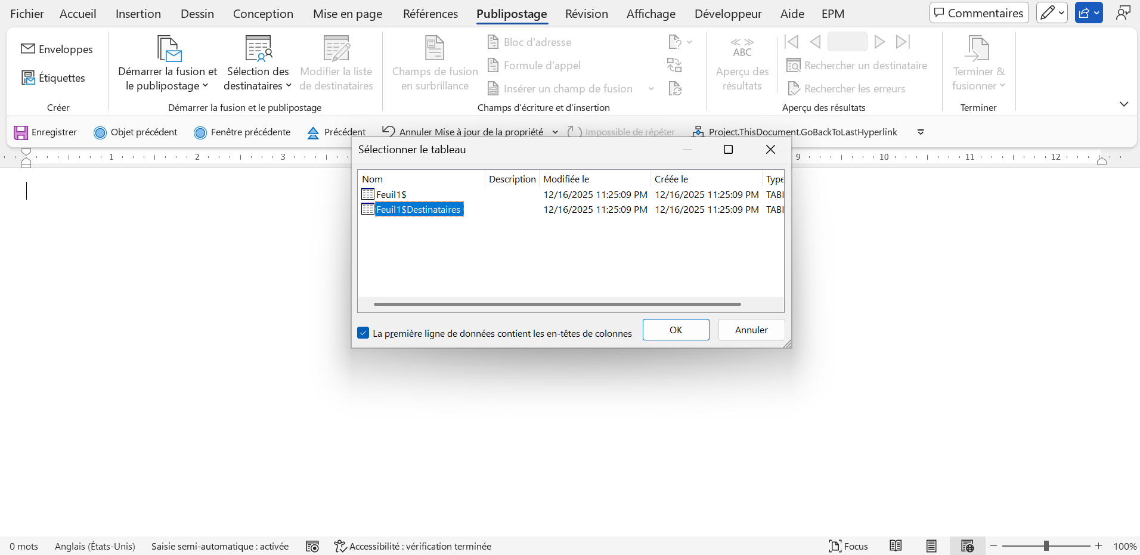
Task: Click the people collaboration icon
Action: [1123, 13]
